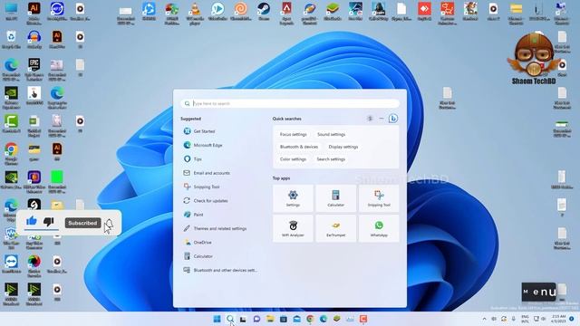Open Color settings quick search
This screenshot has height=326, width=580.
pos(293,159)
